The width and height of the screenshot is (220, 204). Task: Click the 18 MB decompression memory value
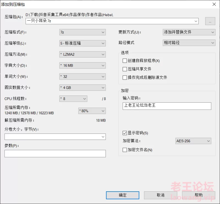click(x=101, y=120)
